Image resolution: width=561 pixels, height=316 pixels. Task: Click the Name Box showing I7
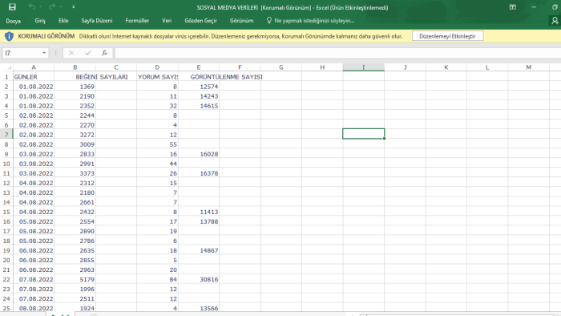coord(22,53)
